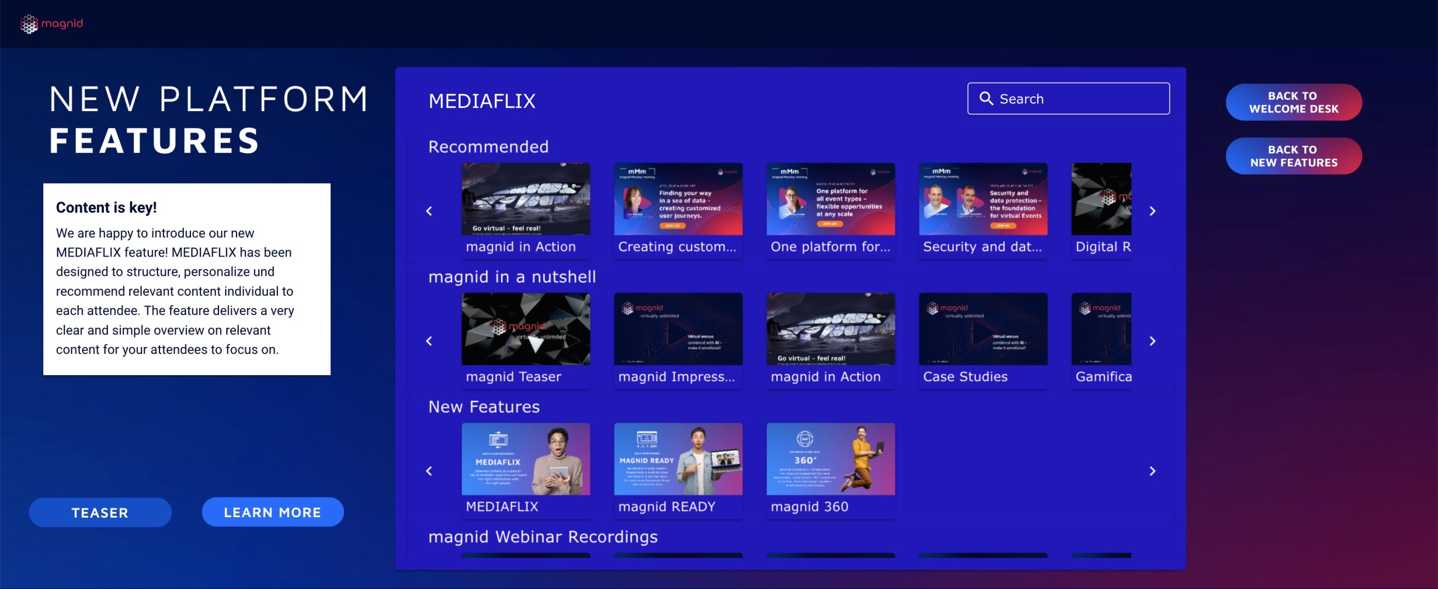
Task: Click the MEDIAFLIX panel title
Action: click(482, 101)
